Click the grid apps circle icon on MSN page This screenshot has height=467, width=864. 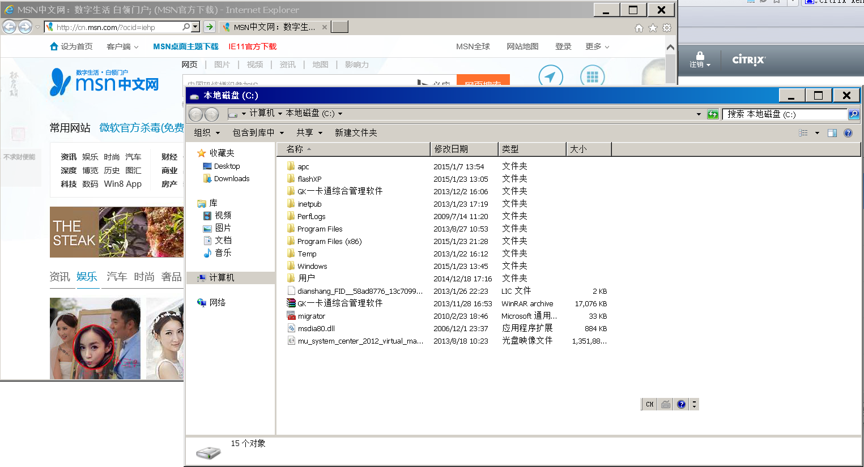coord(593,76)
